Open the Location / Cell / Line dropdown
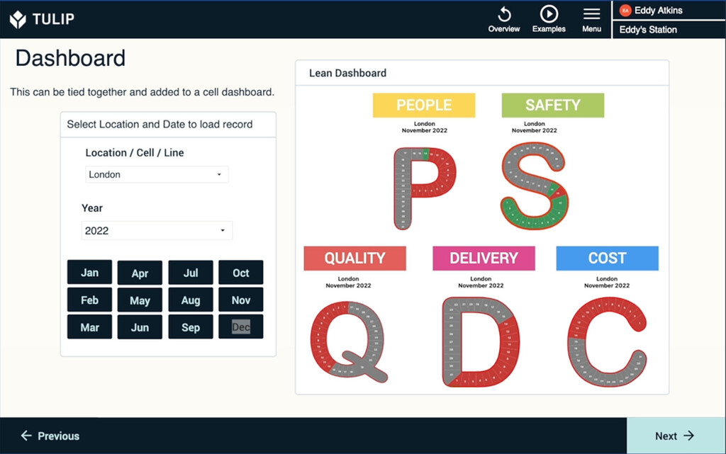Viewport: 726px width, 454px height. coord(157,174)
